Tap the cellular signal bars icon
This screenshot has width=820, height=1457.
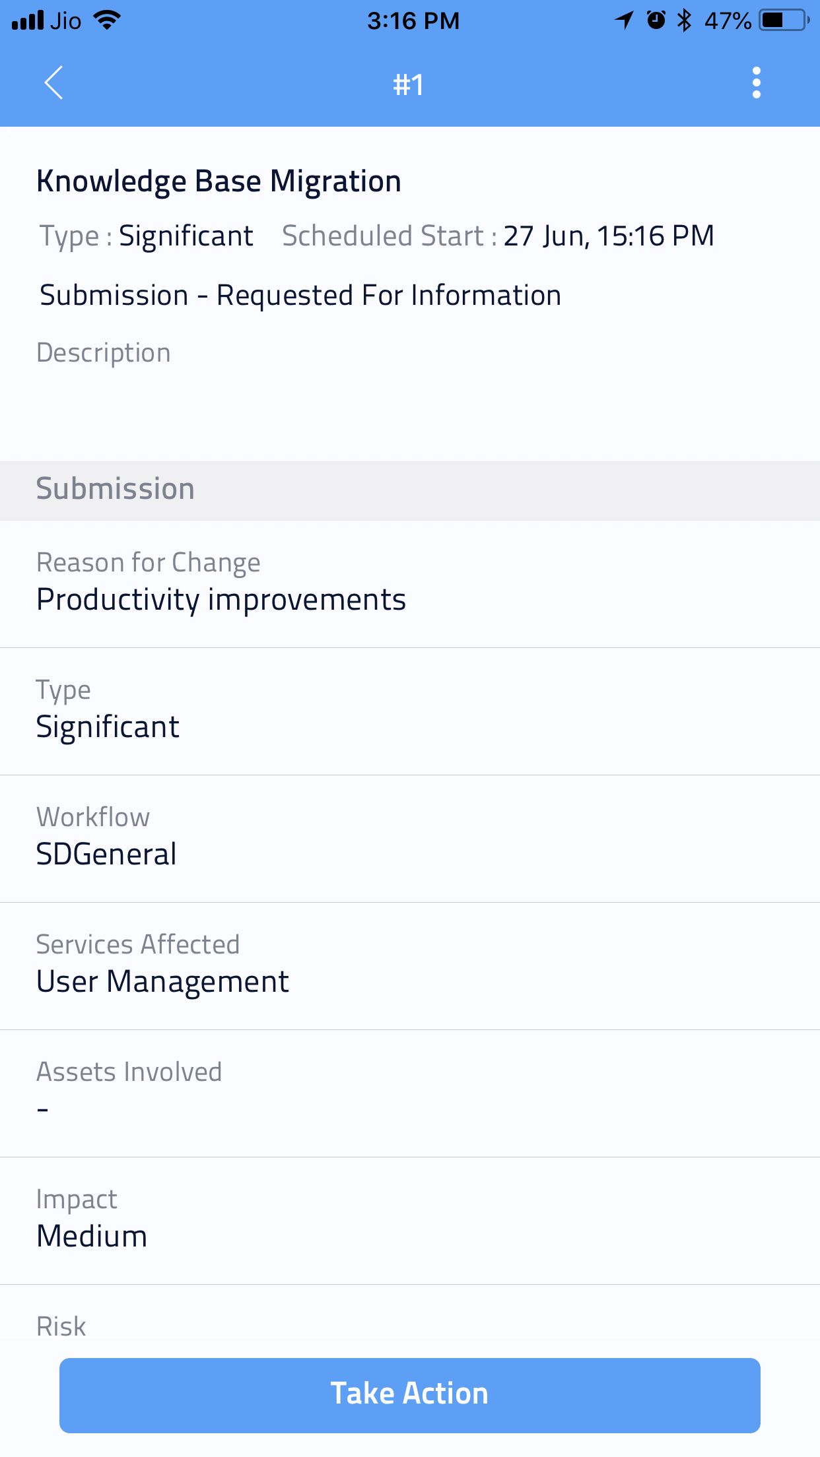pyautogui.click(x=28, y=20)
